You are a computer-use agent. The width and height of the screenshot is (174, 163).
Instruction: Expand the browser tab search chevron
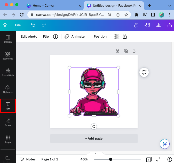(169, 5)
